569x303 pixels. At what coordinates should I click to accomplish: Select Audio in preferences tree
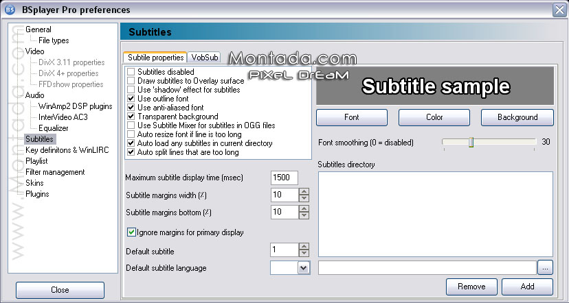(35, 95)
